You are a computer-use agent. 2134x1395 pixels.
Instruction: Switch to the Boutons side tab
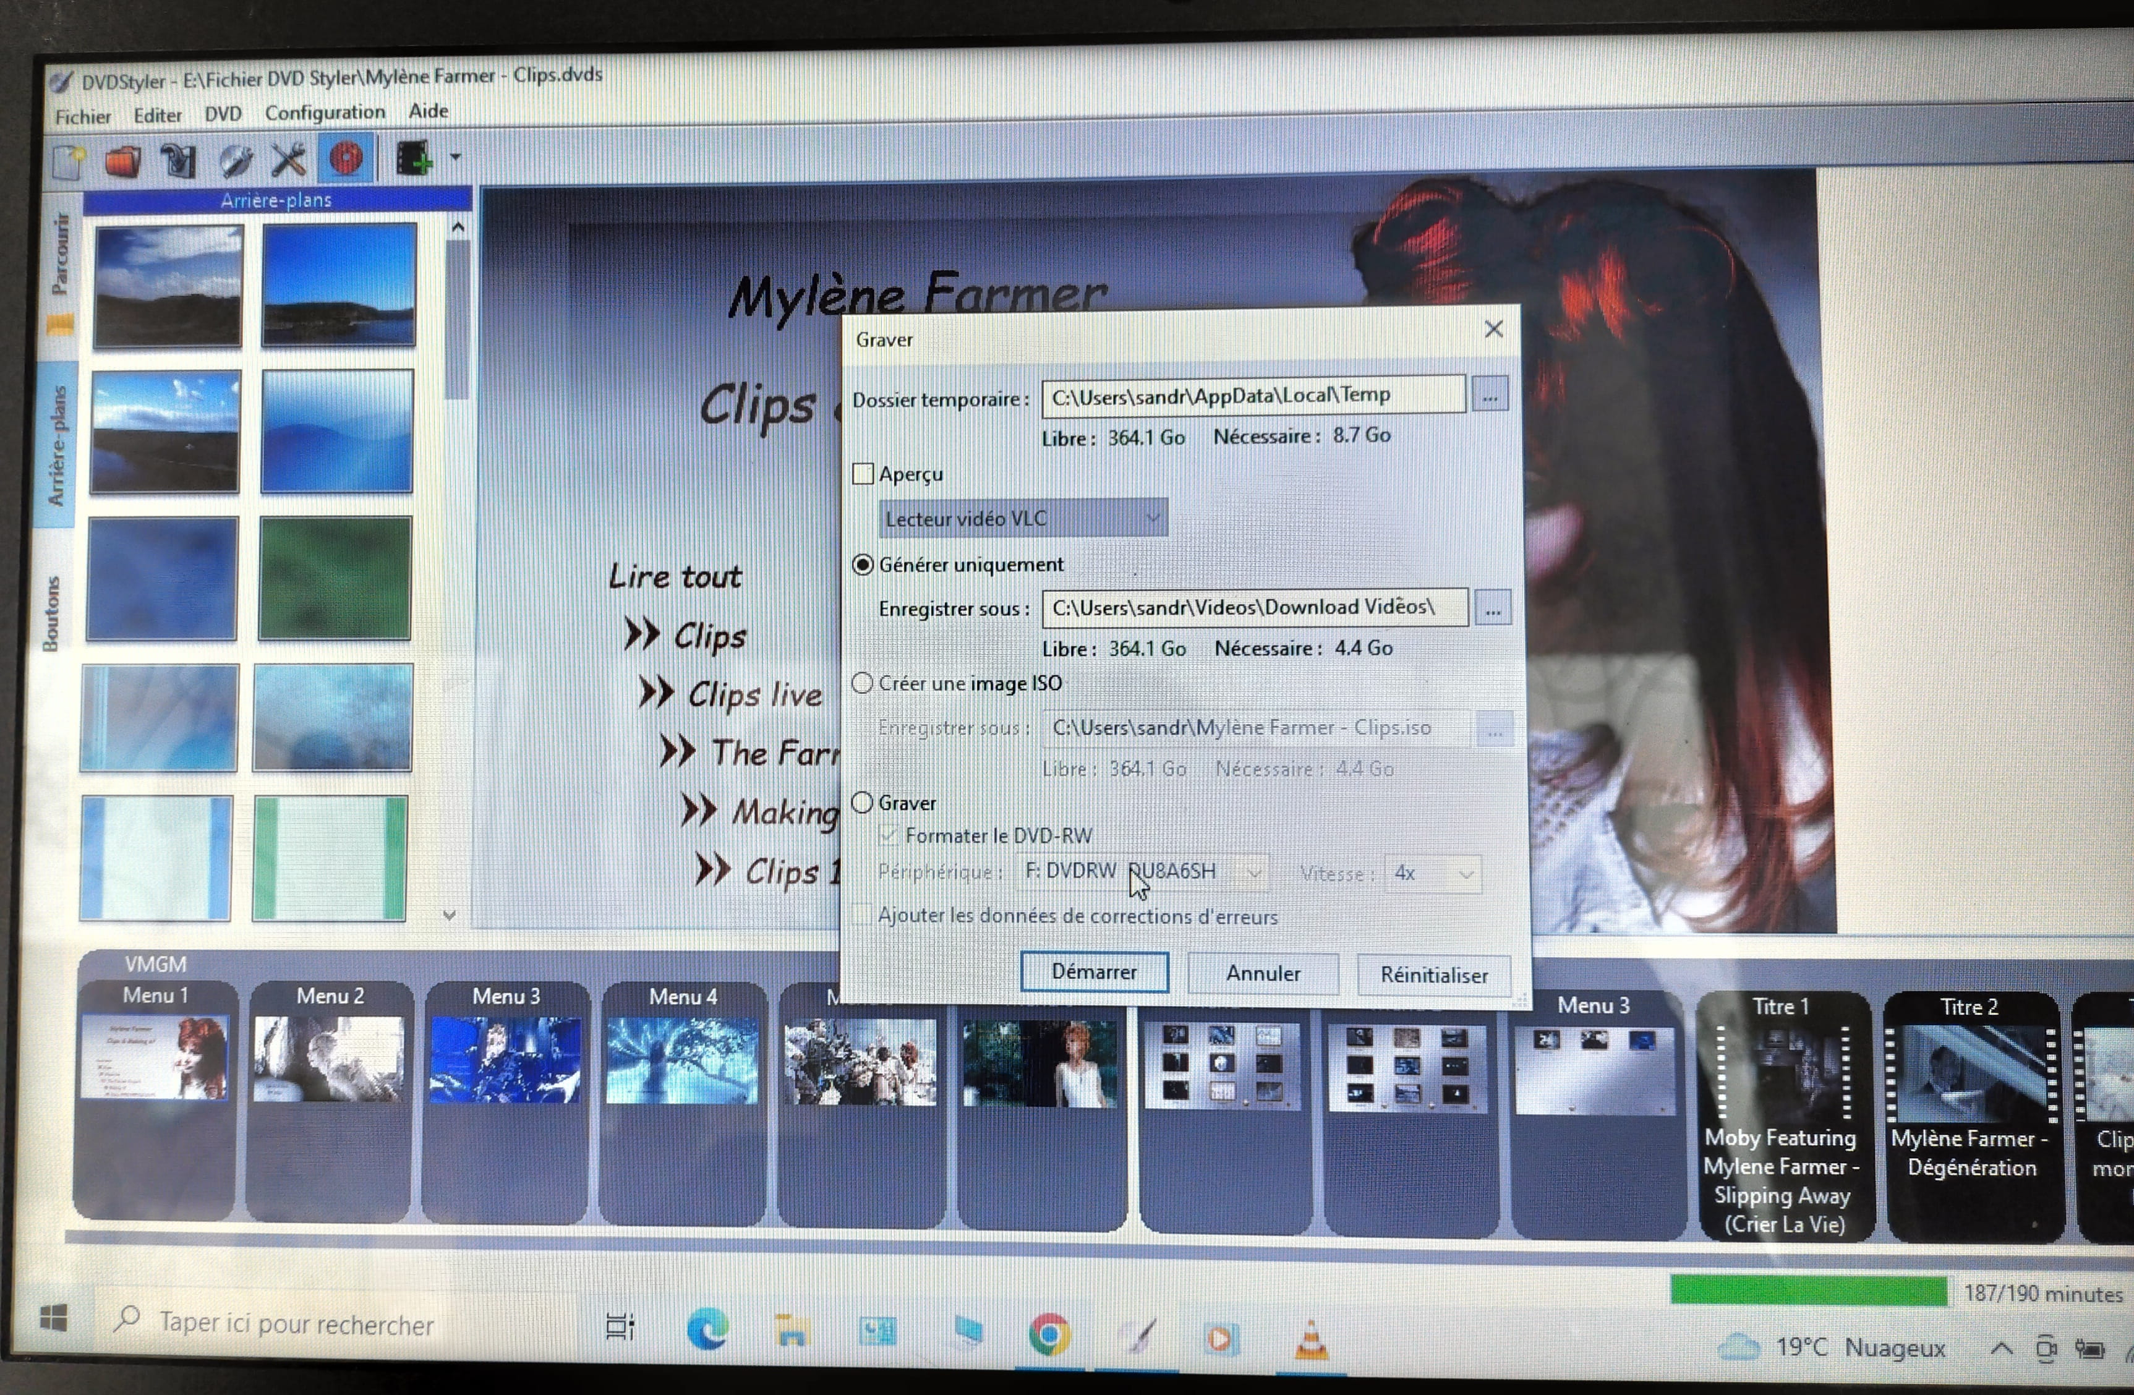(x=52, y=613)
